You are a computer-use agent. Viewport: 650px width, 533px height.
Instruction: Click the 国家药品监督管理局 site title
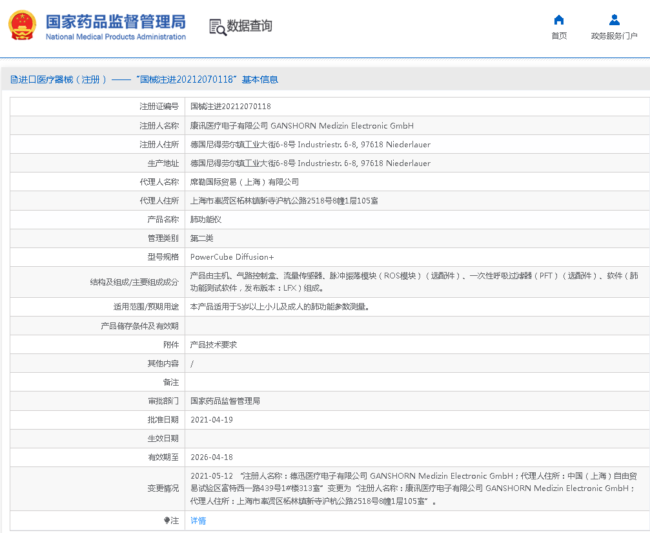point(116,21)
